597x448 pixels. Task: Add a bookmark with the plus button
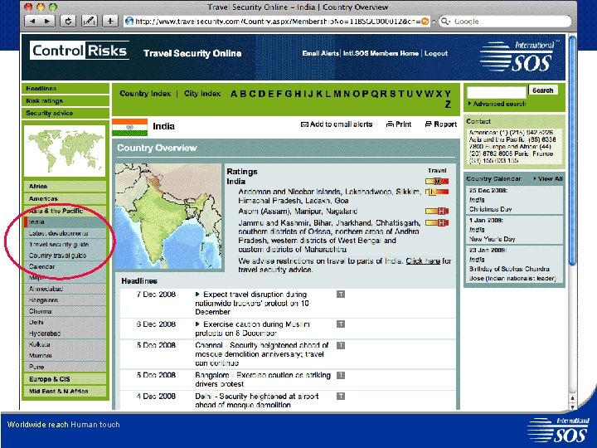pyautogui.click(x=110, y=22)
